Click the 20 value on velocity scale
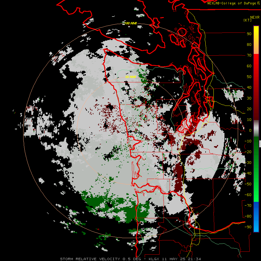 pyautogui.click(x=249, y=109)
